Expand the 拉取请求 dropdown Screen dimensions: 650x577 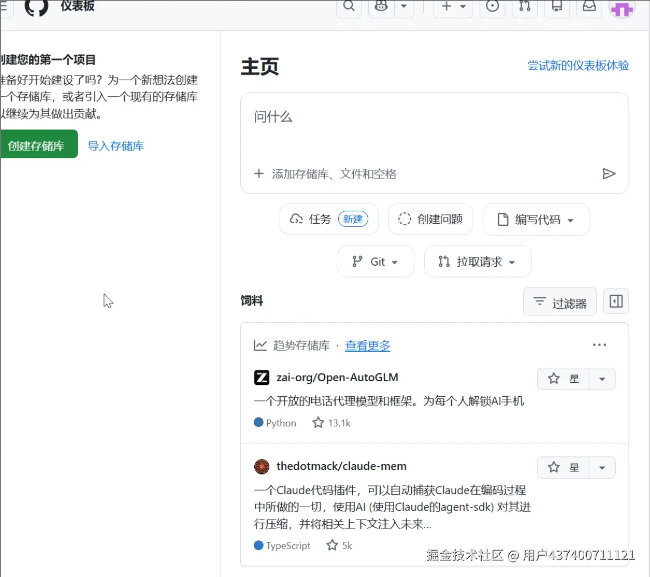pos(478,262)
